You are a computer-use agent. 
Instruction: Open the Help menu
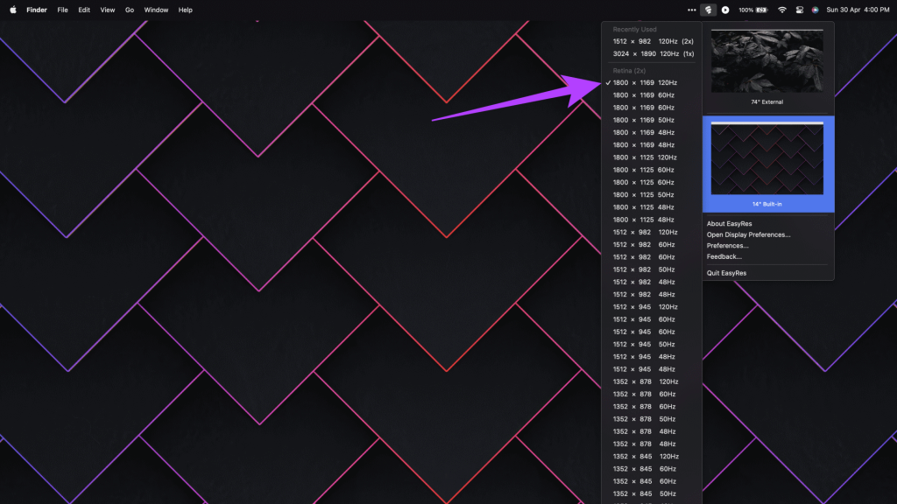pyautogui.click(x=186, y=10)
